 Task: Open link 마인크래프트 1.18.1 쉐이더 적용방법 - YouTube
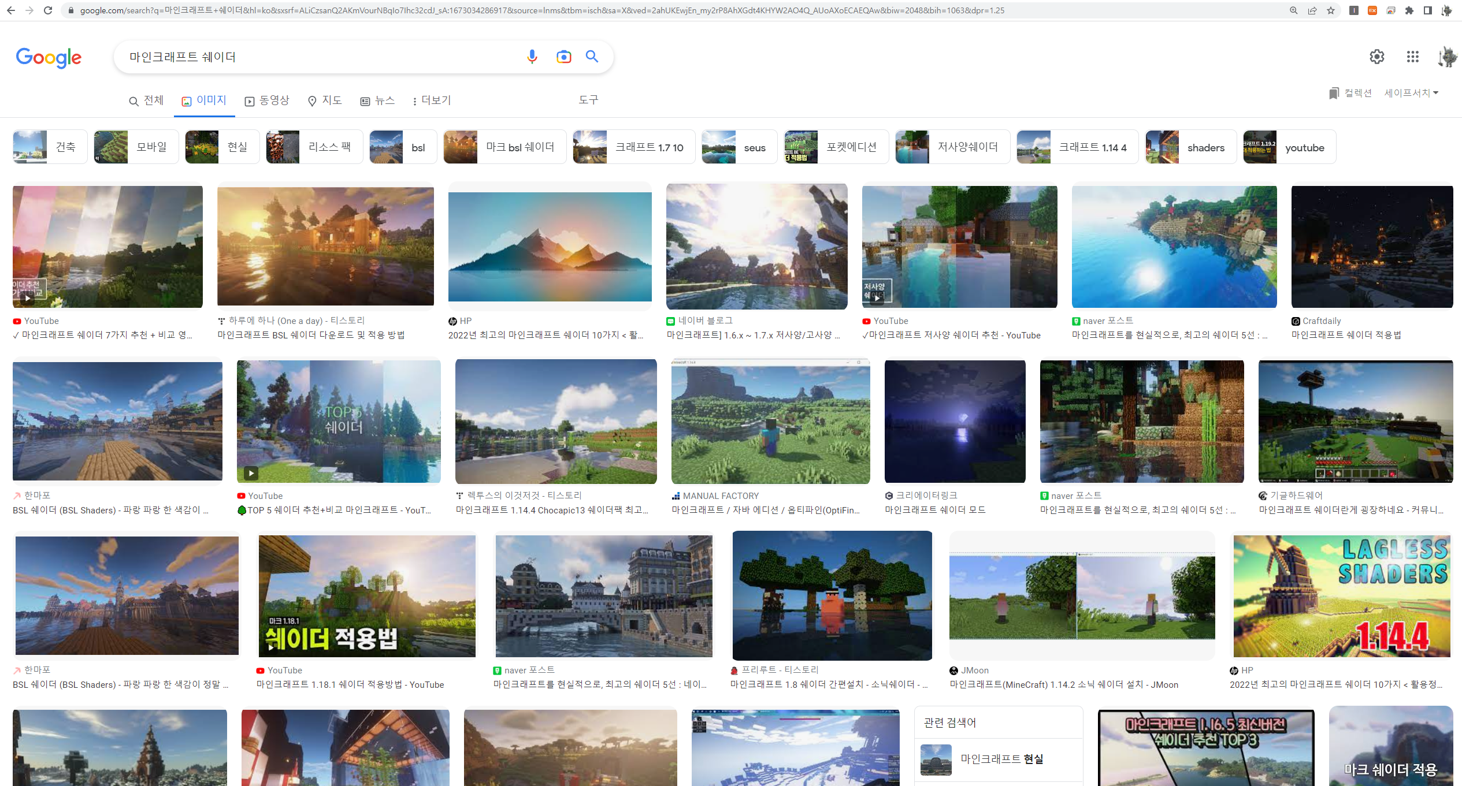tap(350, 684)
